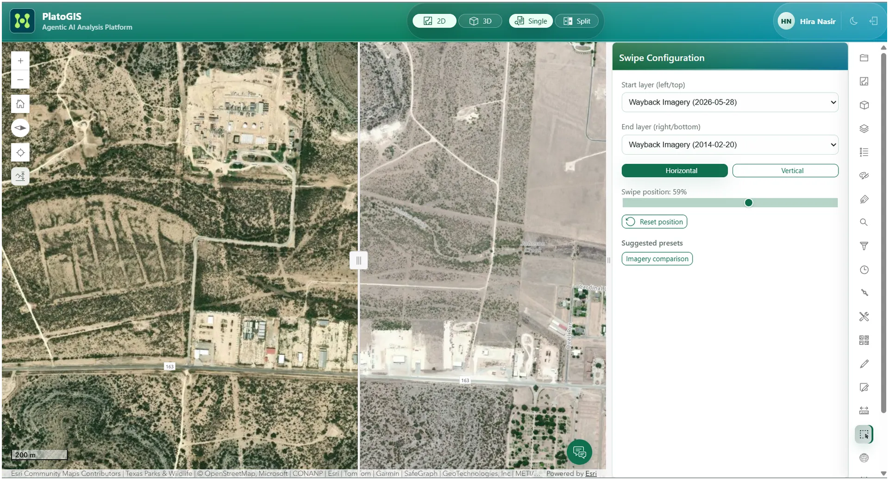Sign out using the logout icon
This screenshot has height=480, width=889.
pyautogui.click(x=873, y=21)
